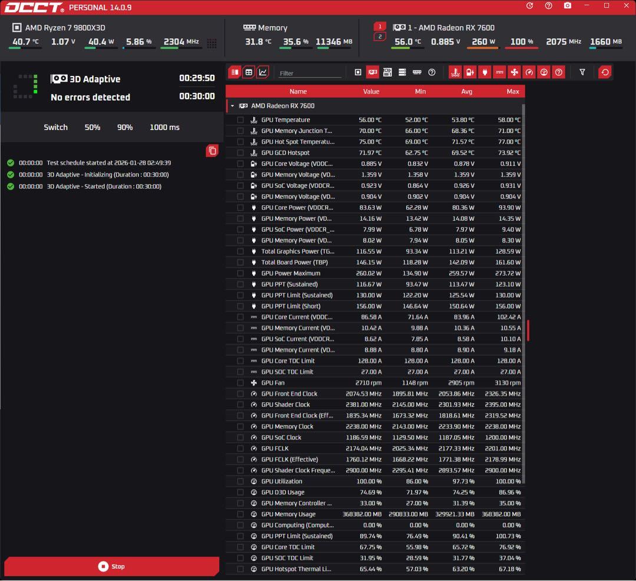Viewport: 636px width, 581px height.
Task: Enable checkbox for Total Board Power (TBP)
Action: tap(240, 263)
